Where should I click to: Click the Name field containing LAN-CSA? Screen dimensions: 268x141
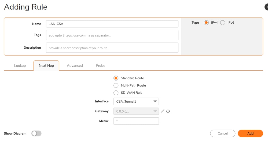pos(112,24)
